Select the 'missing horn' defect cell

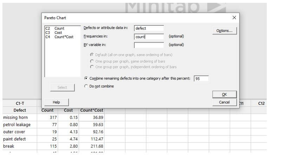click(x=15, y=117)
